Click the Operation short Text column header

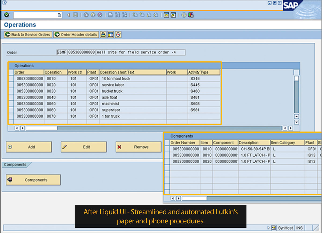tap(133, 72)
